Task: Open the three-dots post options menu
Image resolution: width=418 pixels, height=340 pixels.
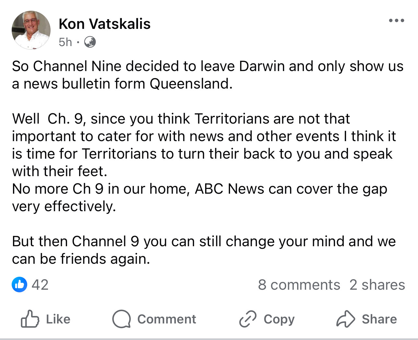Action: (396, 21)
